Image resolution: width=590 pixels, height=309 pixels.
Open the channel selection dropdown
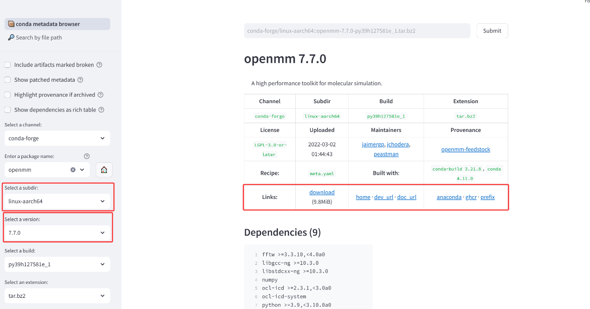[57, 138]
